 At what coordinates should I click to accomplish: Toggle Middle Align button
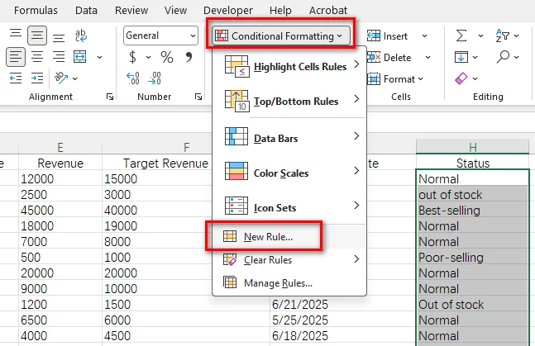(37, 36)
